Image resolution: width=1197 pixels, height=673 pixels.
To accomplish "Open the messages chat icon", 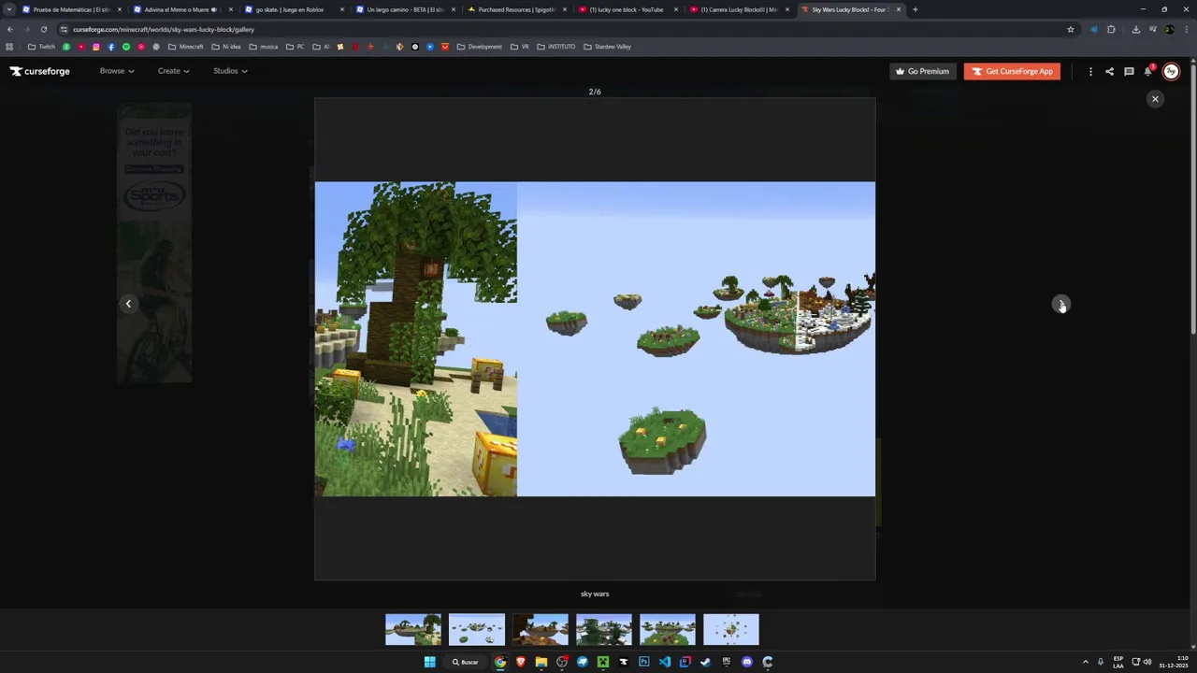I will (x=1129, y=71).
